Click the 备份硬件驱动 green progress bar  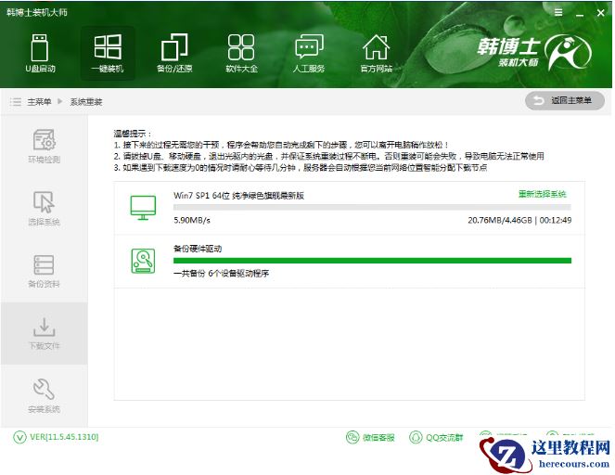[x=372, y=261]
